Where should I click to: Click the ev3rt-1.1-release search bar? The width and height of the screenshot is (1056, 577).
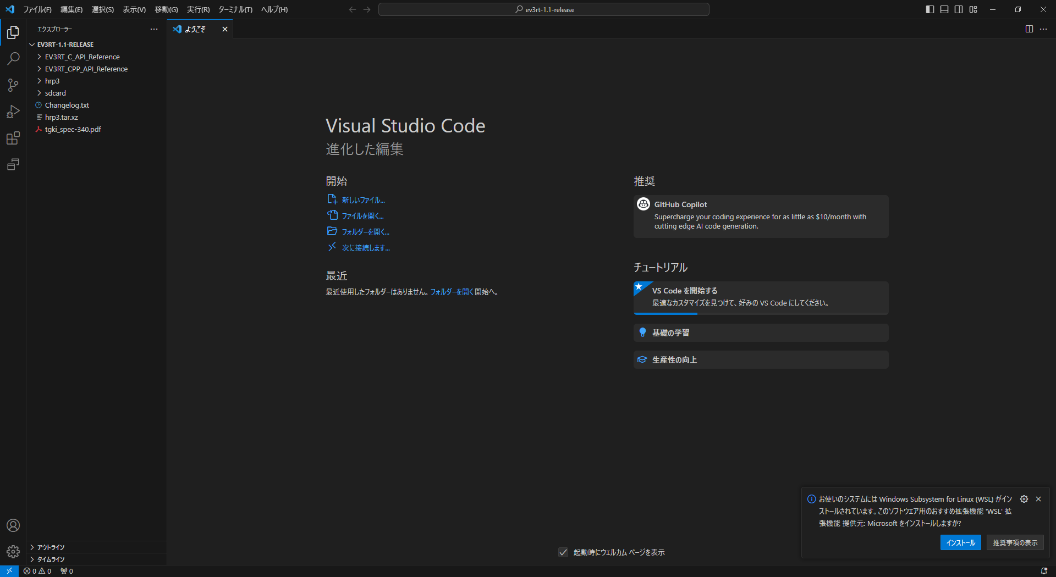[543, 9]
